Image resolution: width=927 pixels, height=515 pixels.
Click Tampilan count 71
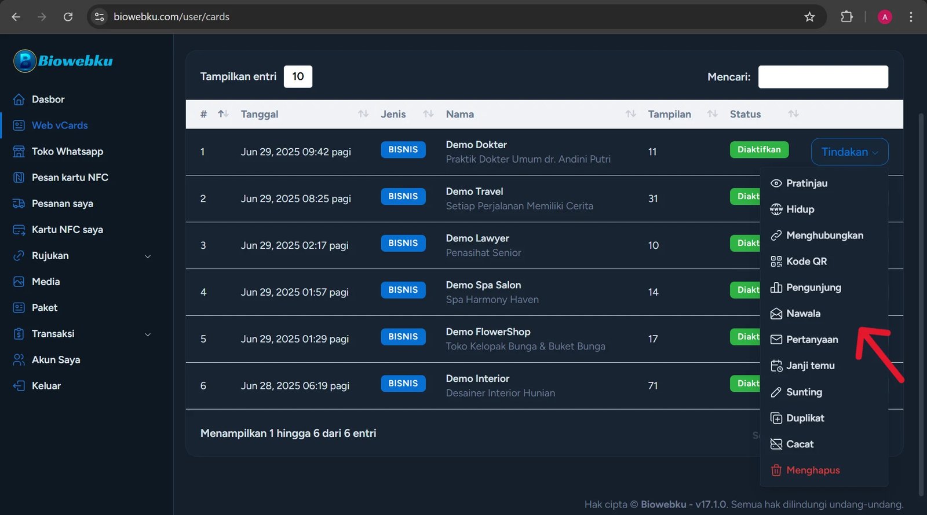tap(653, 385)
